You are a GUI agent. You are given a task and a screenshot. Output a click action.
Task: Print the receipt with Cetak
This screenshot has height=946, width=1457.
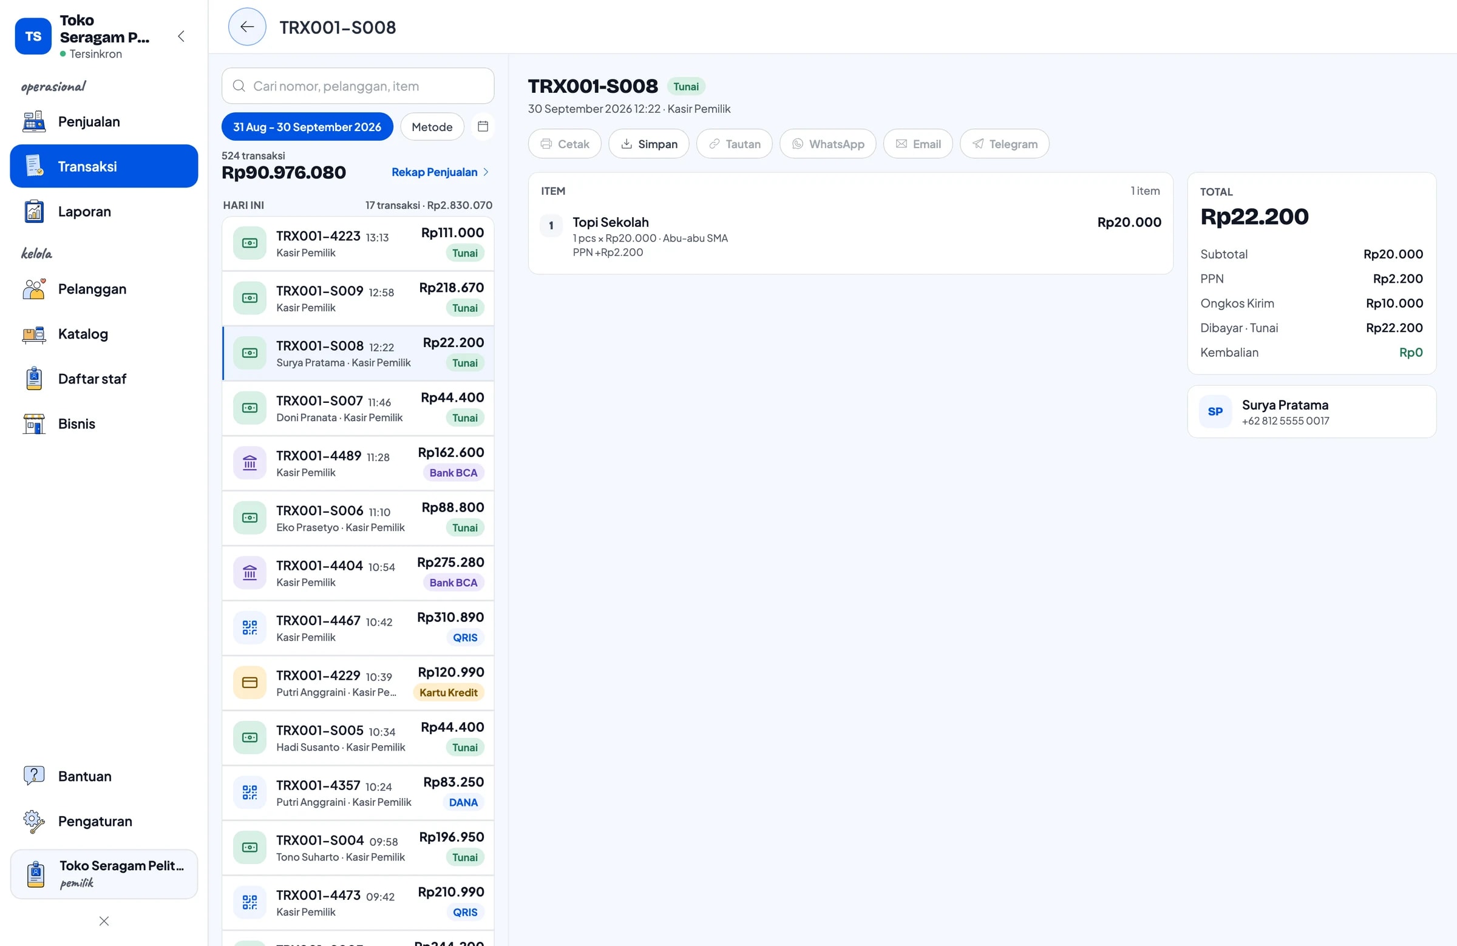[x=565, y=144]
